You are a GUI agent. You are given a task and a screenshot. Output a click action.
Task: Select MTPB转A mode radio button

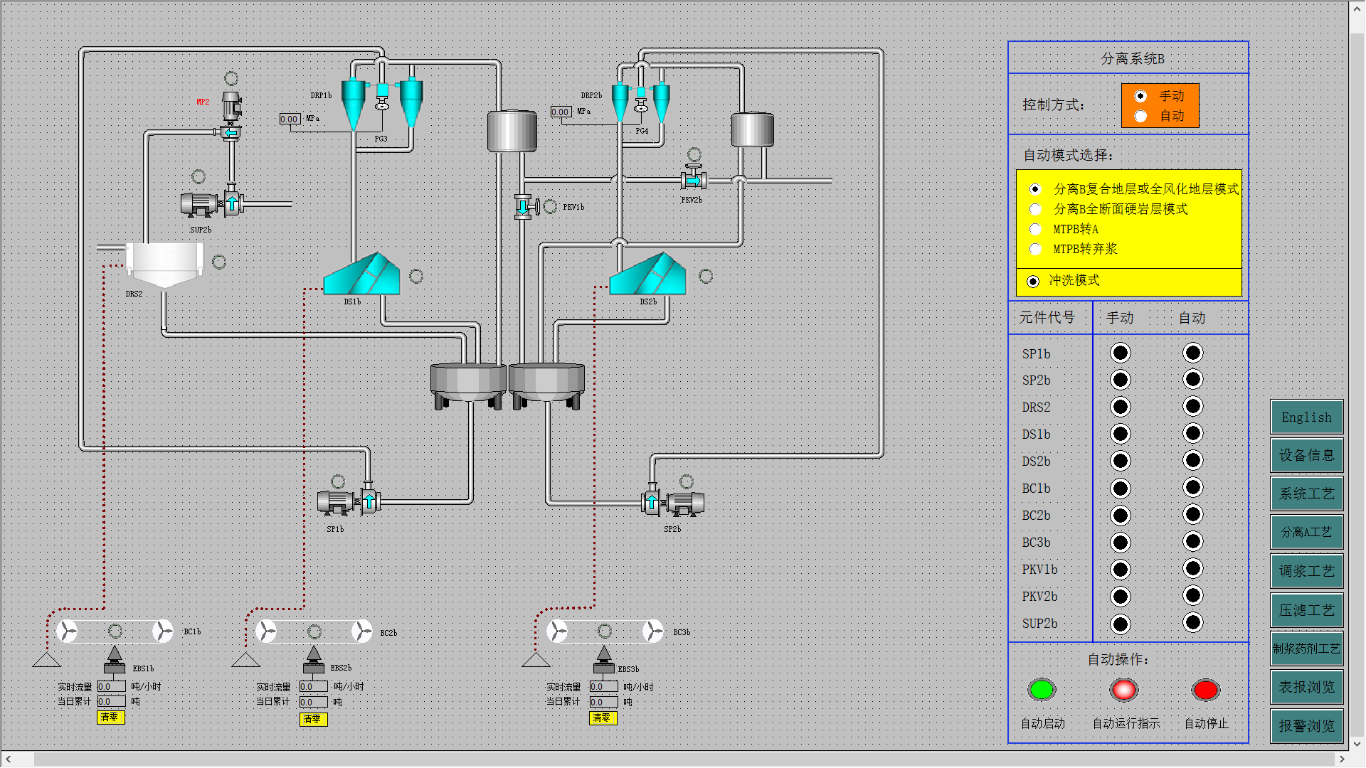[x=1035, y=229]
